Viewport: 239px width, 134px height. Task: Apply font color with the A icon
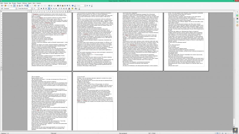pyautogui.click(x=69, y=9)
